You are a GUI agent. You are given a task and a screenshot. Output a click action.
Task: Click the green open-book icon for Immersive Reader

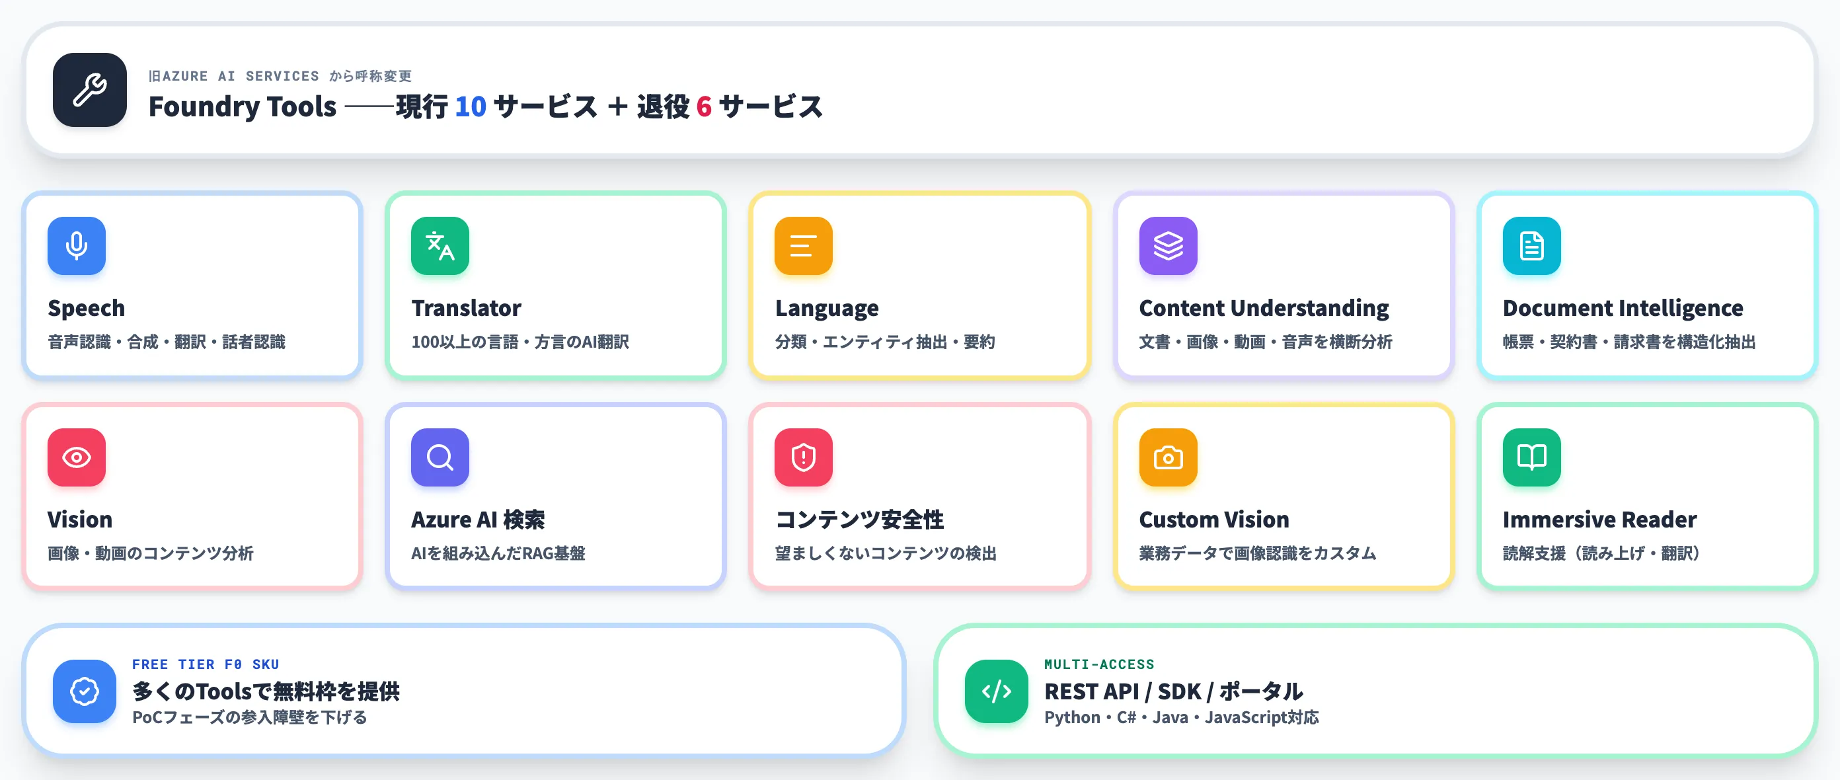click(1531, 457)
